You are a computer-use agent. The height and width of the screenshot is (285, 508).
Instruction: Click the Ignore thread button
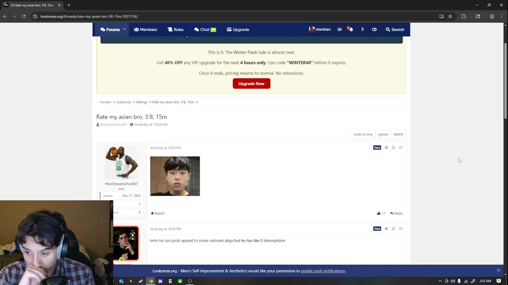click(383, 134)
